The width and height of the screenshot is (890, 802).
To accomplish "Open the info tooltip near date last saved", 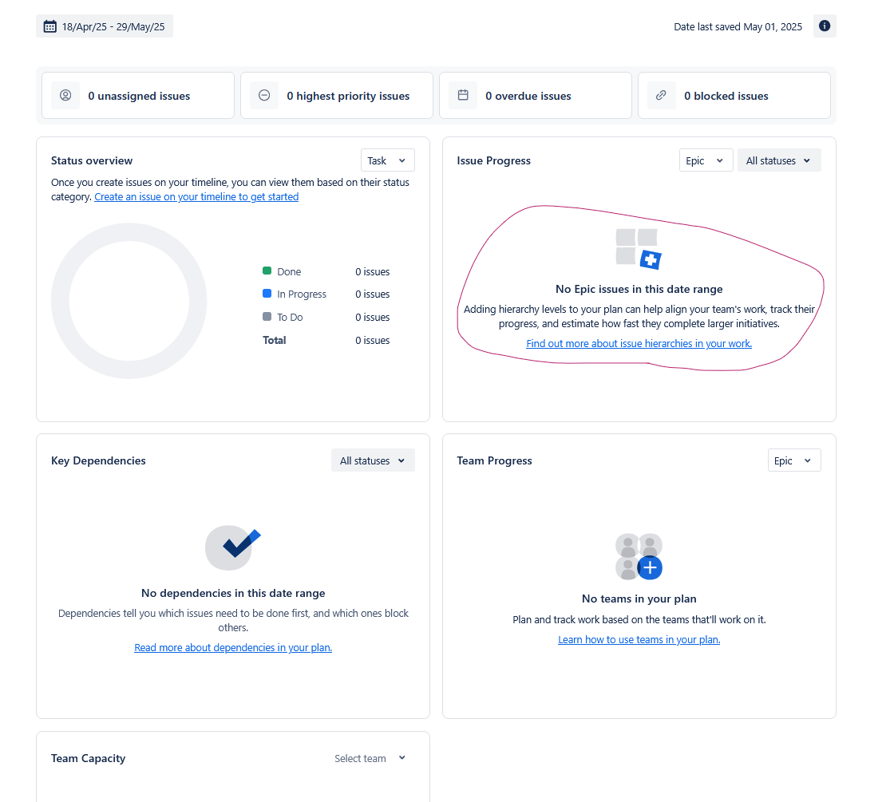I will [x=824, y=26].
